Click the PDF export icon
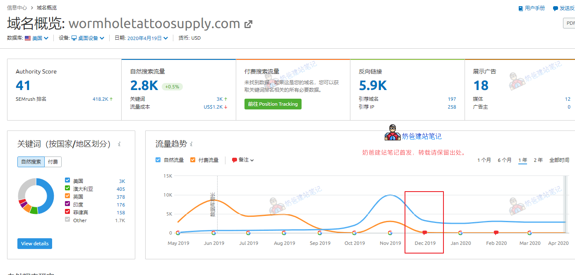 571,23
